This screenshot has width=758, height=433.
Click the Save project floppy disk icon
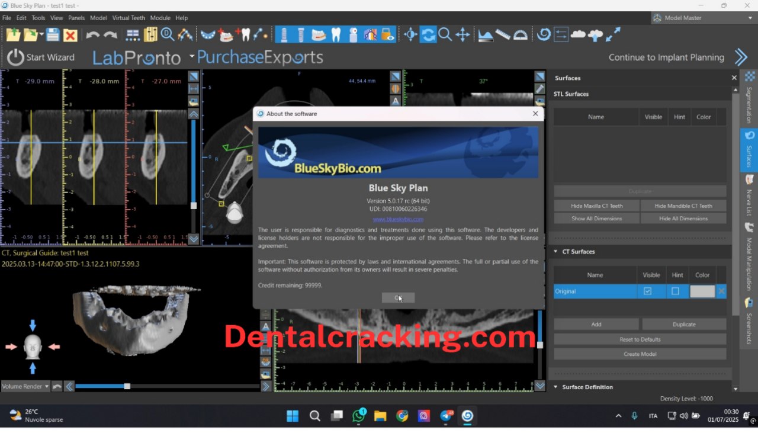click(x=53, y=34)
